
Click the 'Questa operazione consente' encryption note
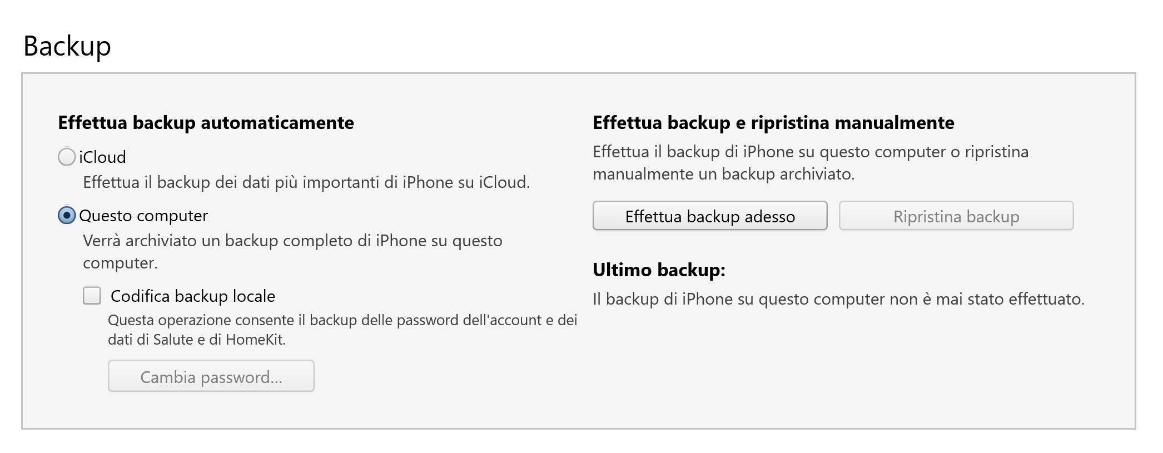point(342,321)
